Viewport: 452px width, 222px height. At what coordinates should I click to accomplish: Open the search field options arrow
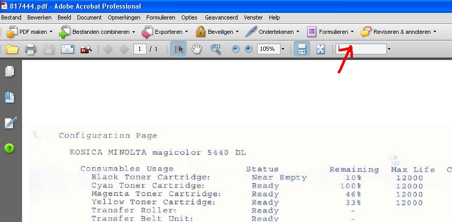click(x=389, y=49)
